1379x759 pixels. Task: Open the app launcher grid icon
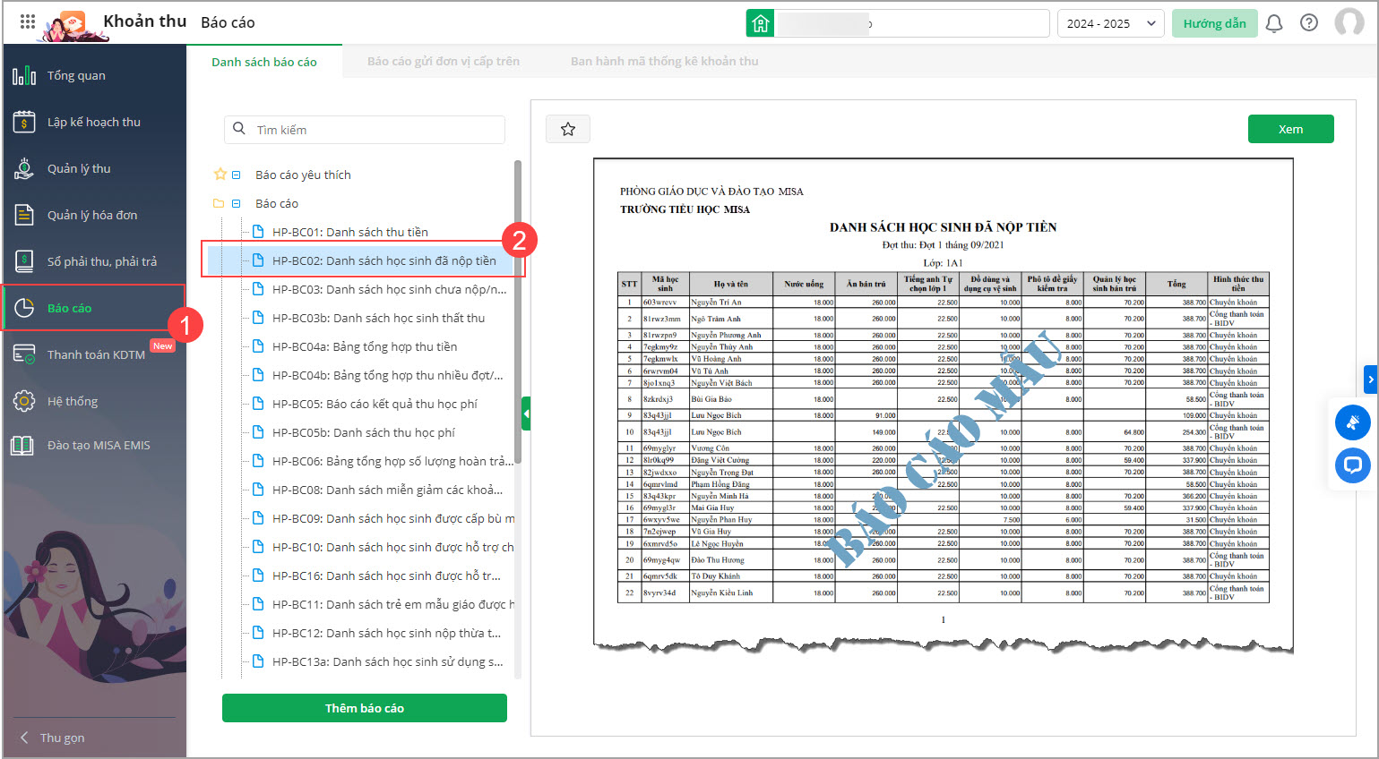pyautogui.click(x=28, y=22)
